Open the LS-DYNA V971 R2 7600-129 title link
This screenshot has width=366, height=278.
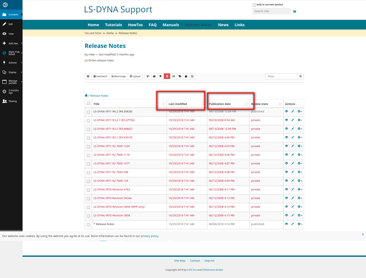coord(111,181)
